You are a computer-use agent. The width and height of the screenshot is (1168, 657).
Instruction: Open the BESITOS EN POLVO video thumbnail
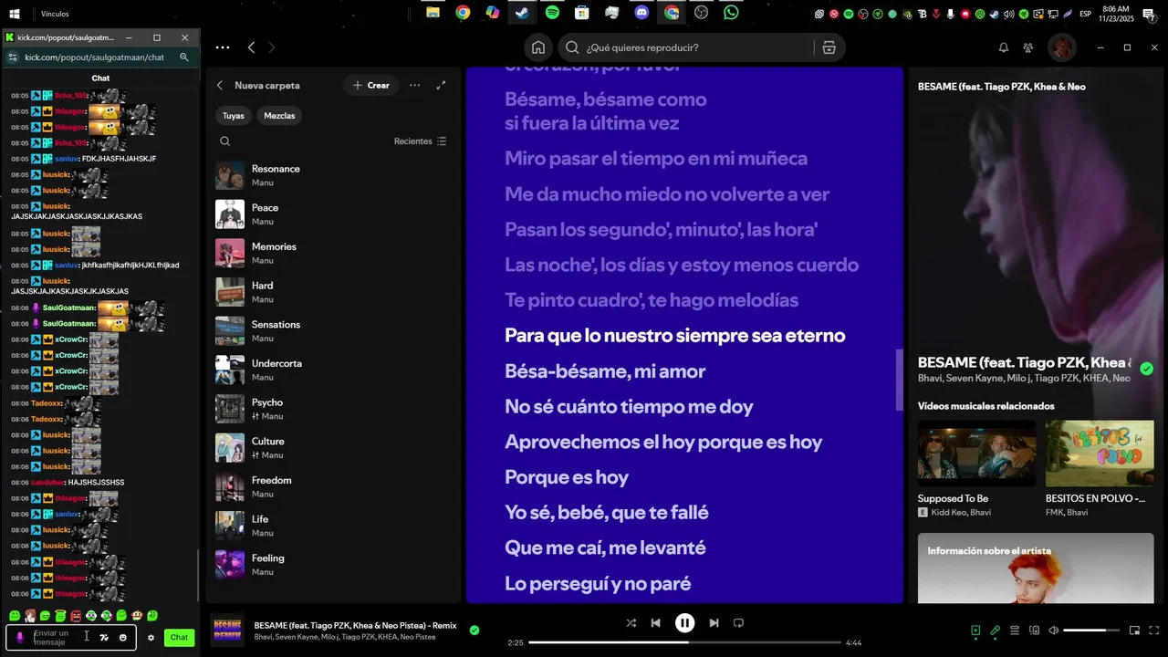1100,453
